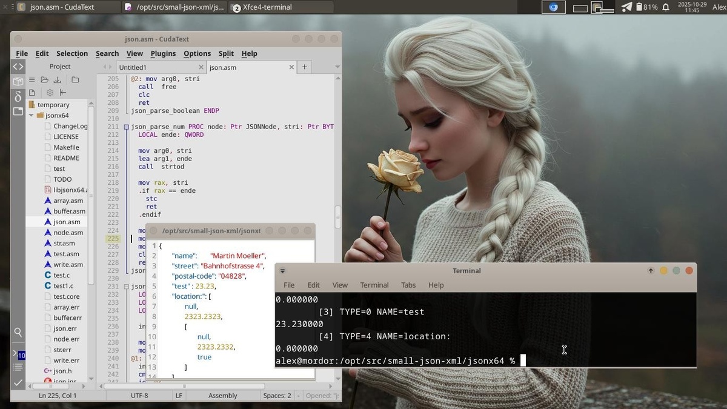The width and height of the screenshot is (727, 409).
Task: Collapse the jsonx64 folder
Action: (31, 115)
